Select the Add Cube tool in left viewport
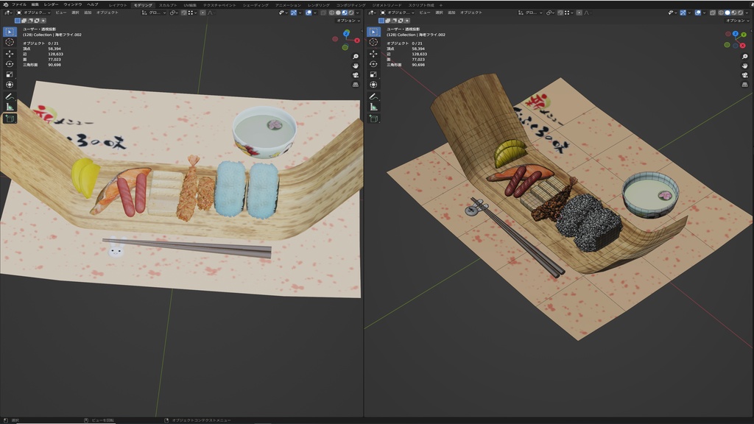 tap(10, 119)
